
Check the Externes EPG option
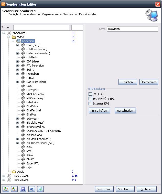90,103
